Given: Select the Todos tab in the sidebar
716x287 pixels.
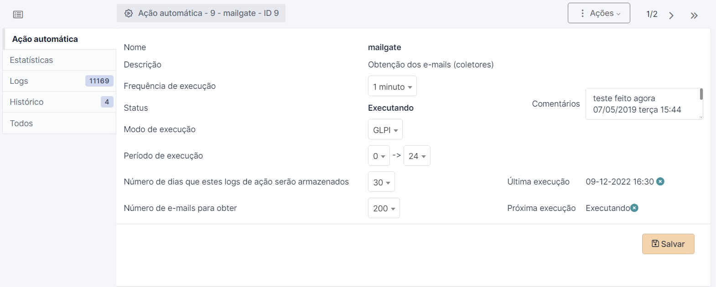Looking at the screenshot, I should [21, 123].
